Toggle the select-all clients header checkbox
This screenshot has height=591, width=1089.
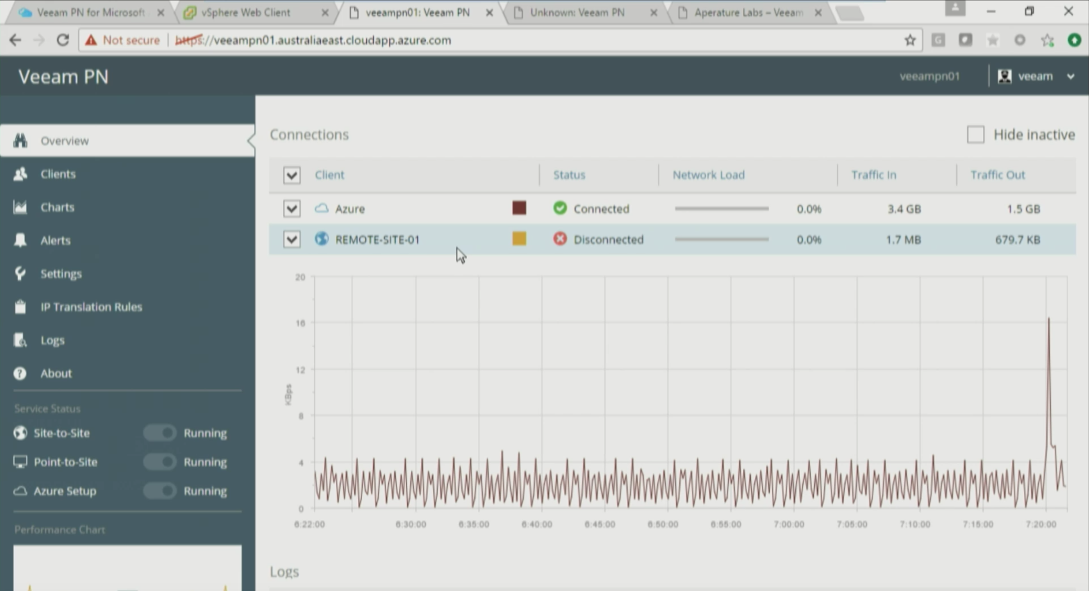point(292,175)
